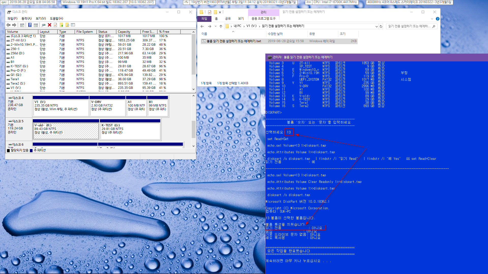Click the red X delete icon in Disk Management

click(50, 25)
